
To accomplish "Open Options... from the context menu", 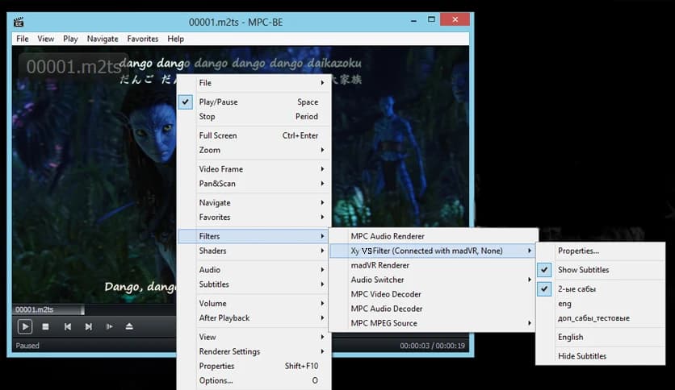I will click(x=254, y=380).
